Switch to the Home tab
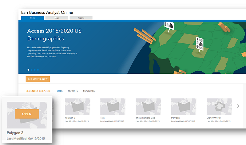246x145 pixels. click(x=33, y=18)
